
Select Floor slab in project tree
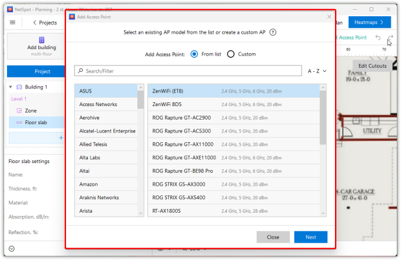point(36,122)
